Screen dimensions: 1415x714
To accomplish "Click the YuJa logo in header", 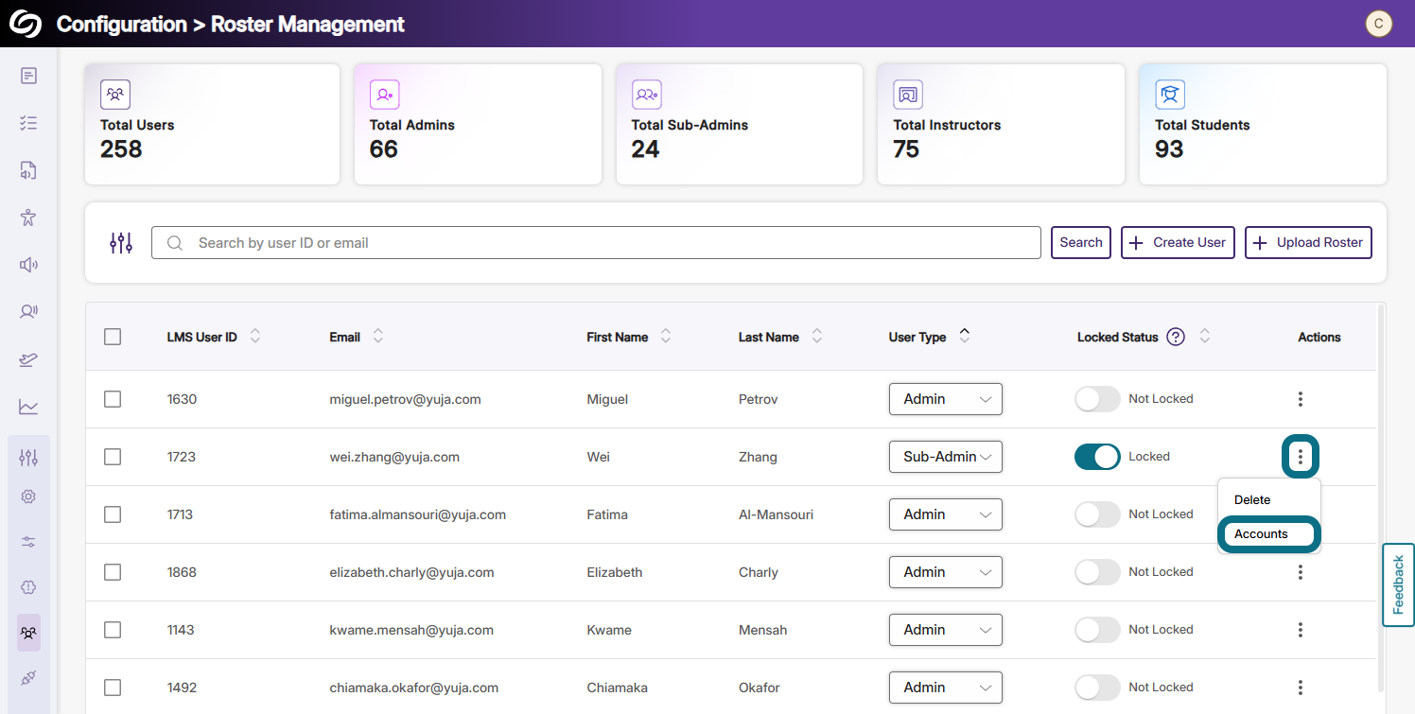I will pos(26,24).
